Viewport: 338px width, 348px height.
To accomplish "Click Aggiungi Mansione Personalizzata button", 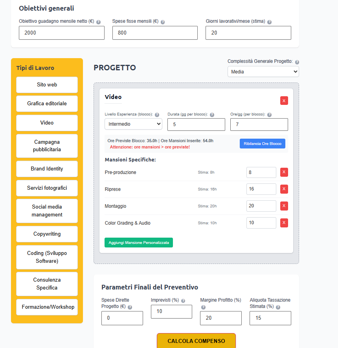I will click(x=139, y=243).
